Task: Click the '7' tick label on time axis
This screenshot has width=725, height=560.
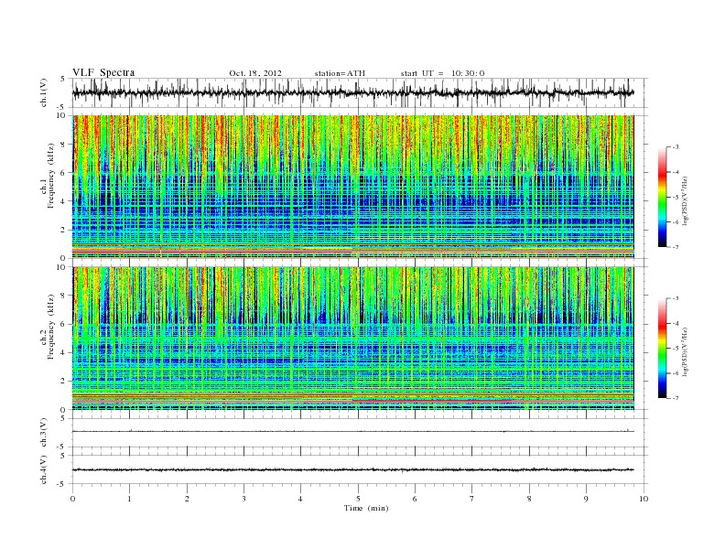Action: click(472, 499)
